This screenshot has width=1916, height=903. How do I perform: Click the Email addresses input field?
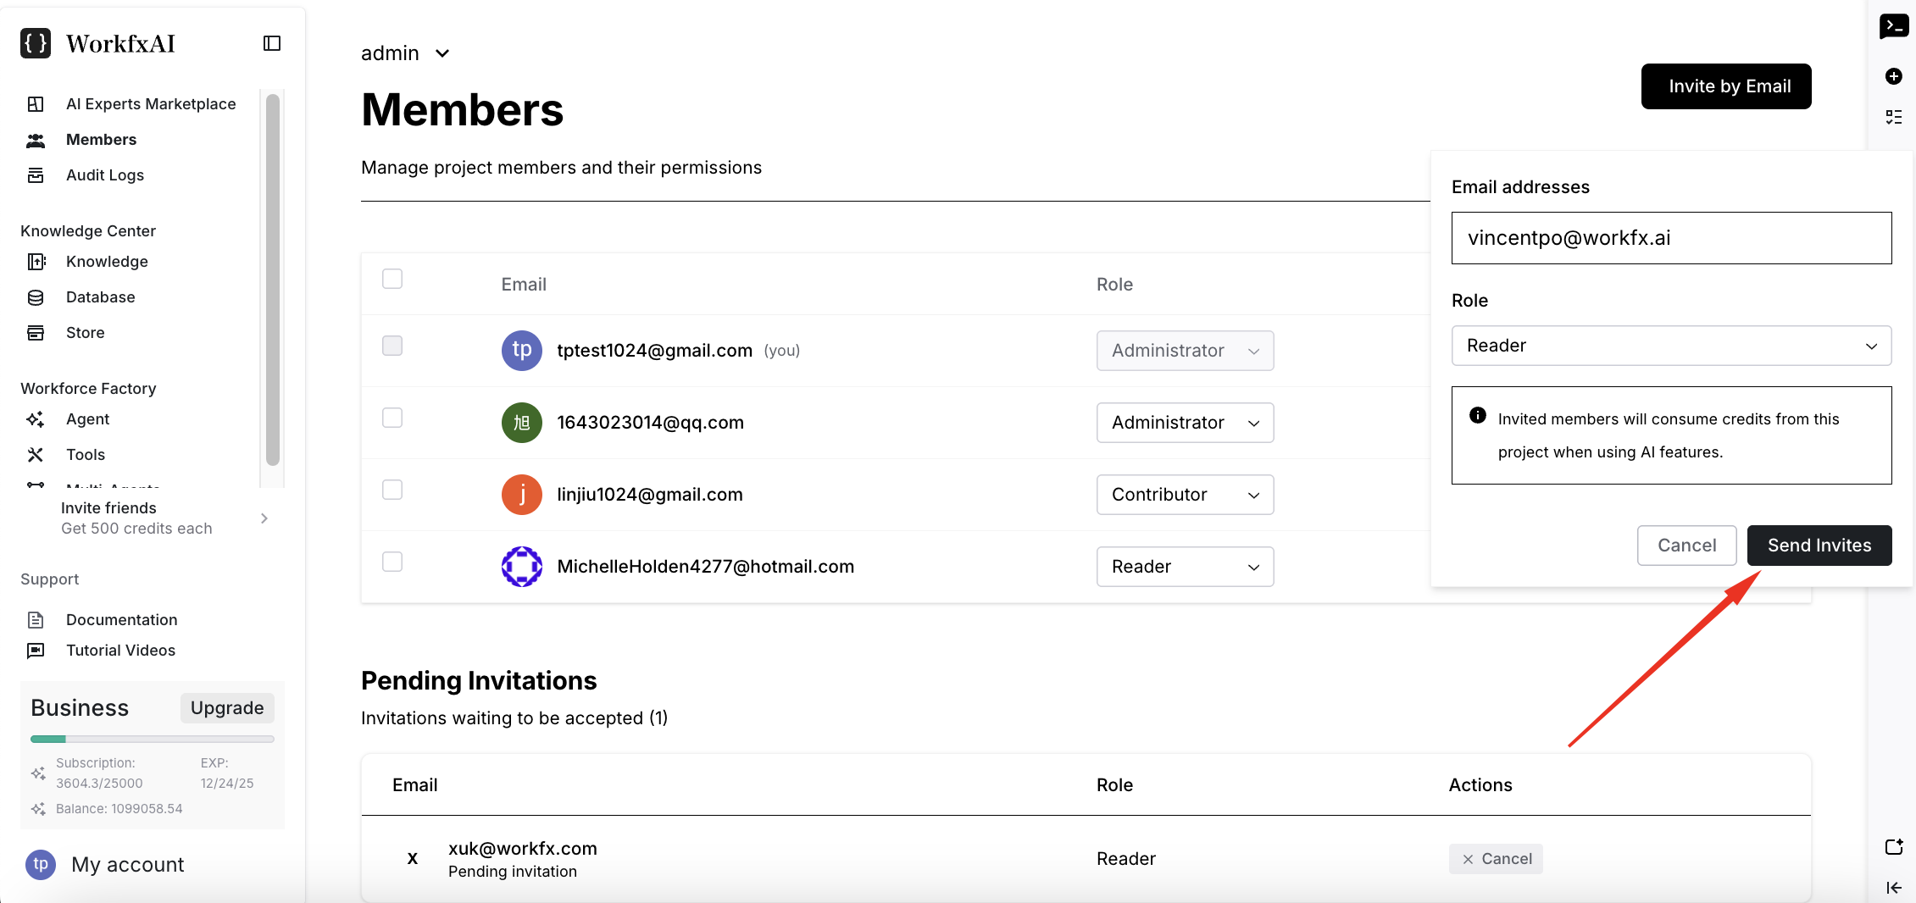point(1670,238)
